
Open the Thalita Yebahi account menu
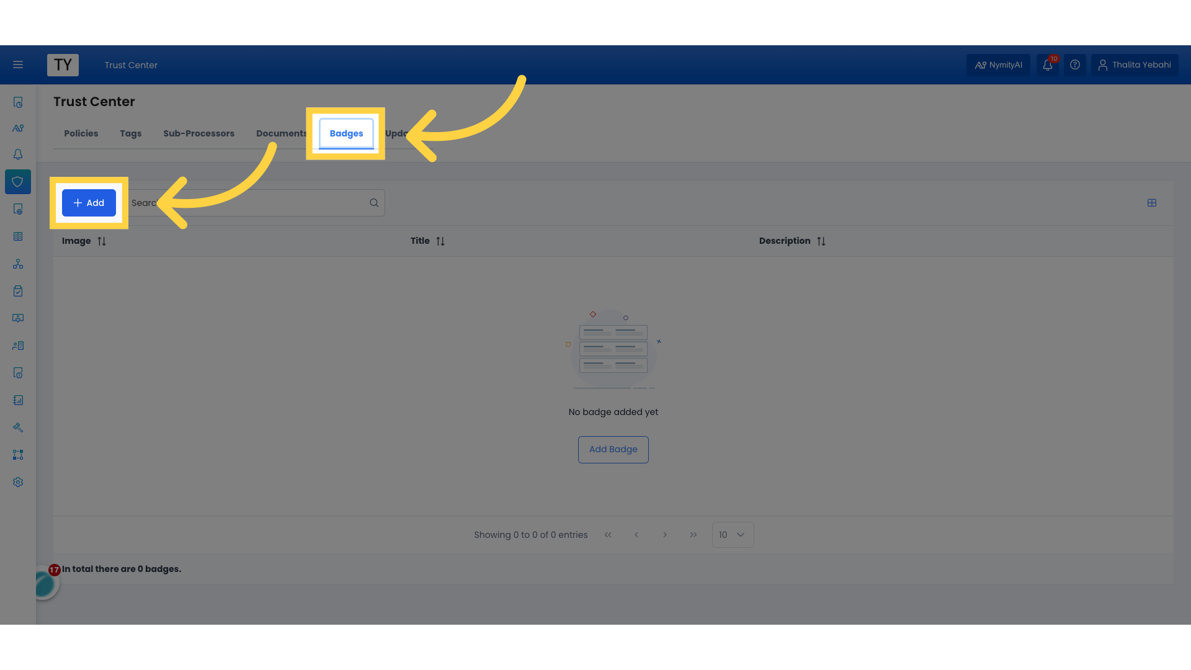(x=1135, y=65)
